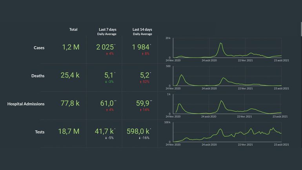Image resolution: width=302 pixels, height=170 pixels.
Task: Click the red up arrow beside Cases 8%
Action: (x=143, y=53)
